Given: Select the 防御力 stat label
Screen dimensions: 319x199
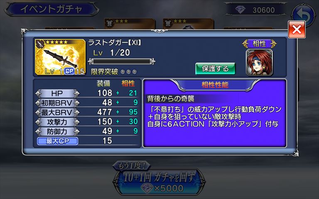Looking at the screenshot, I should click(57, 131).
